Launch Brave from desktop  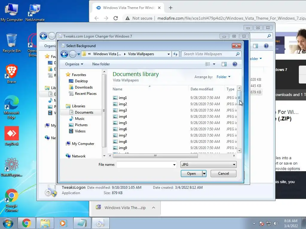click(x=12, y=74)
